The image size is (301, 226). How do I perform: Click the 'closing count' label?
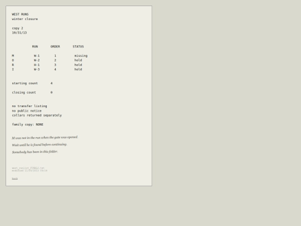(24, 93)
